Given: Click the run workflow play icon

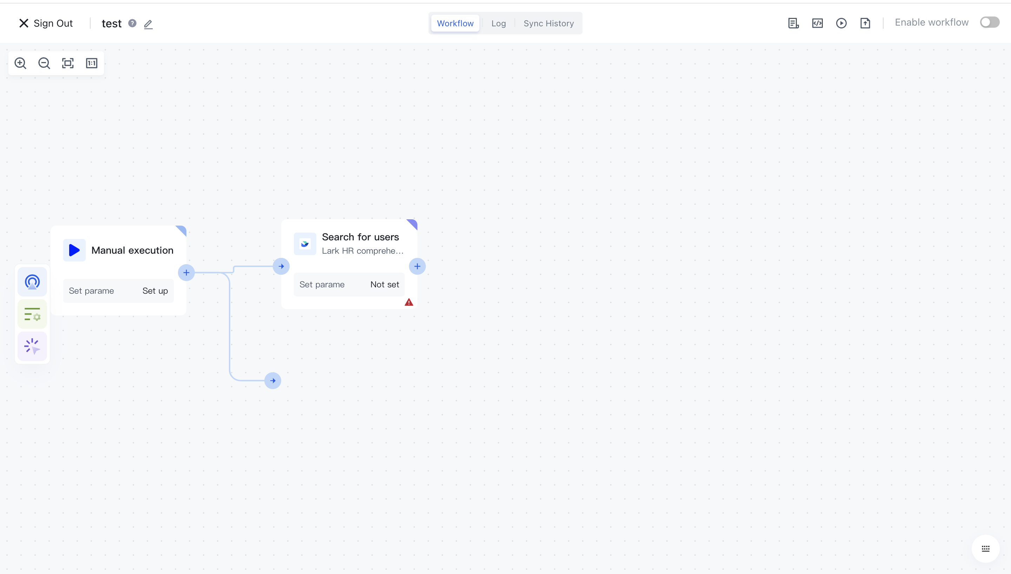Looking at the screenshot, I should (x=841, y=23).
